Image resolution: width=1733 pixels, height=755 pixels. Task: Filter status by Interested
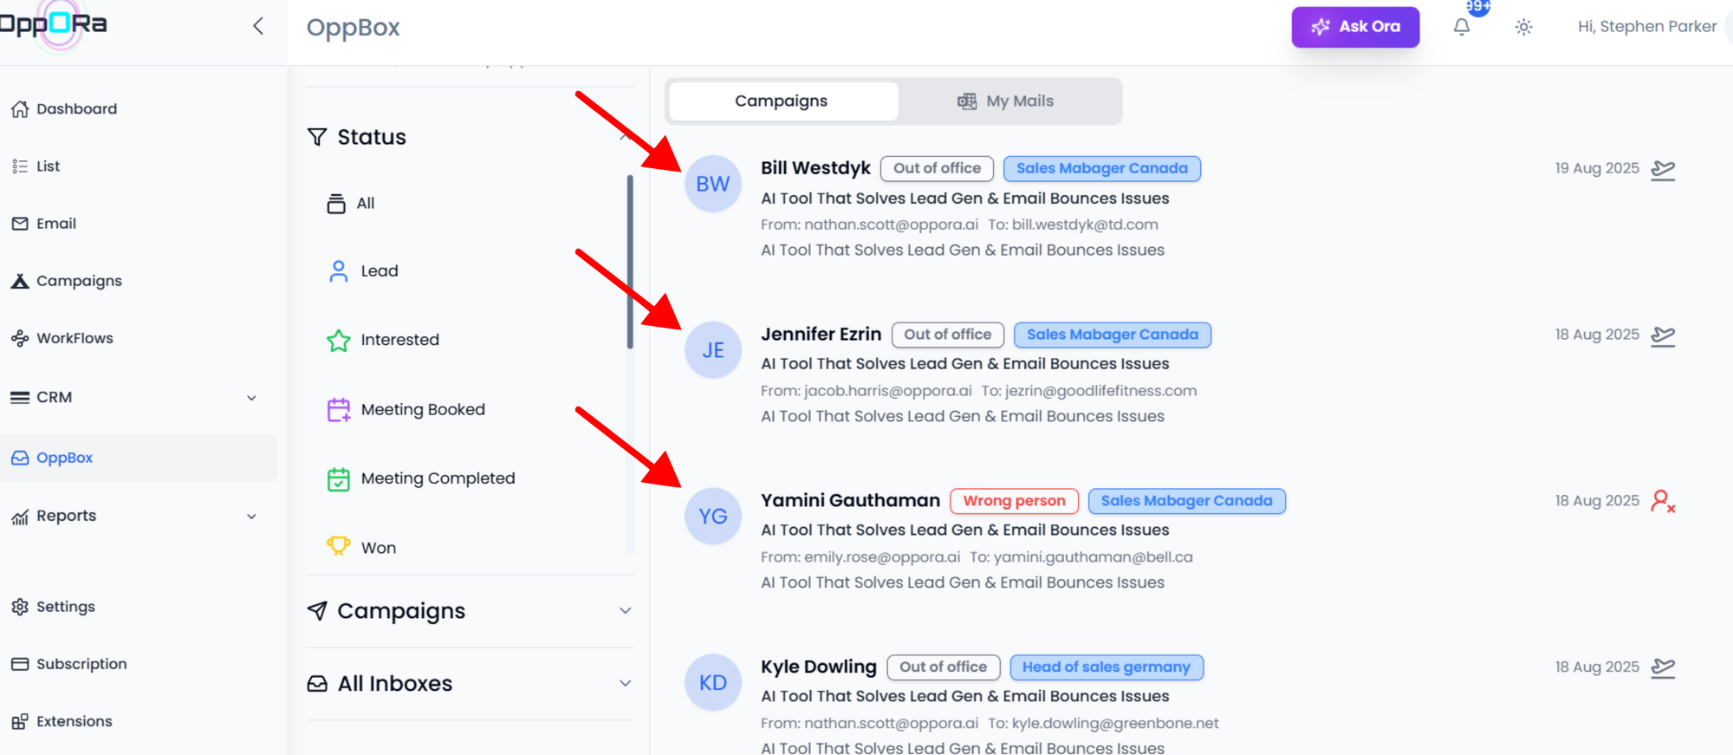pyautogui.click(x=399, y=340)
